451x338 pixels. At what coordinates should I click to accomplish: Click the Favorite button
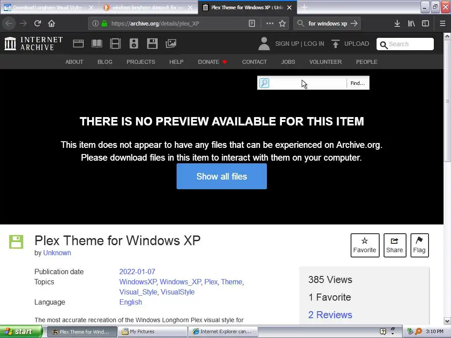point(365,245)
